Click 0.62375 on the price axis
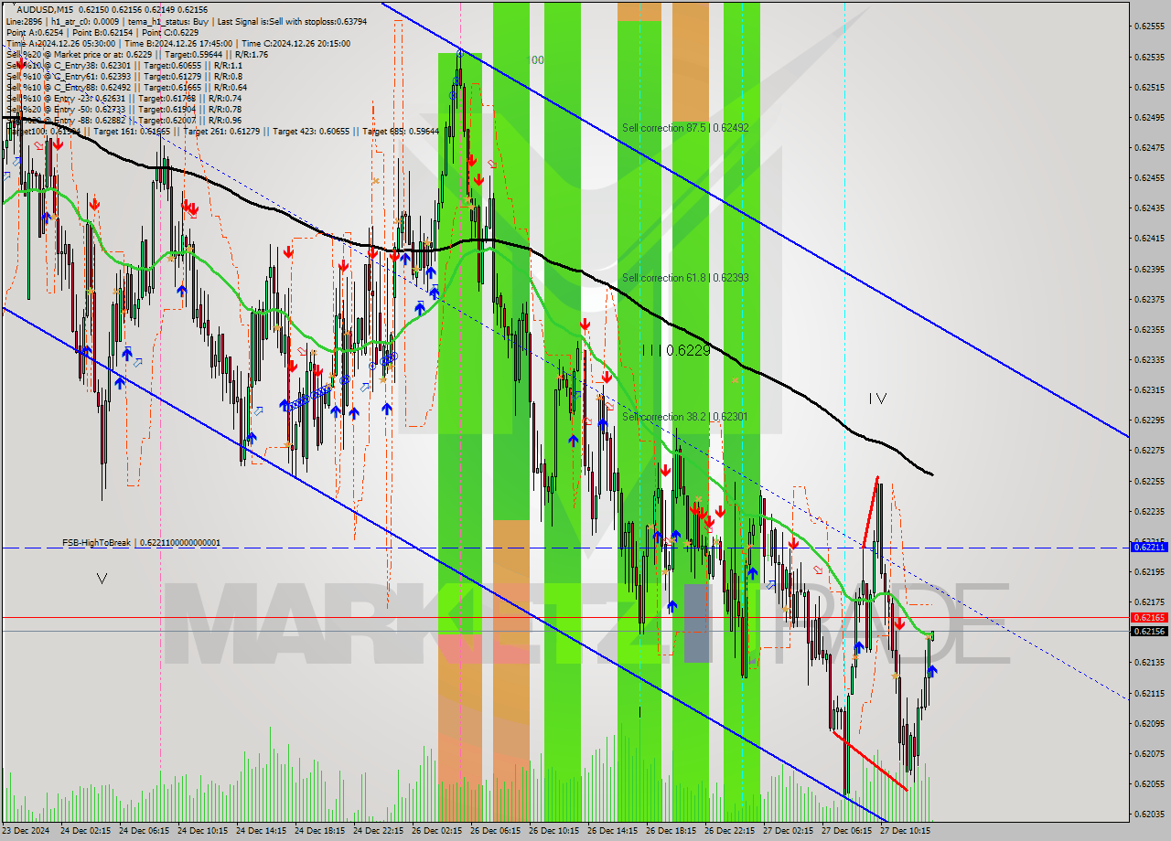The height and width of the screenshot is (841, 1171). pyautogui.click(x=1150, y=299)
